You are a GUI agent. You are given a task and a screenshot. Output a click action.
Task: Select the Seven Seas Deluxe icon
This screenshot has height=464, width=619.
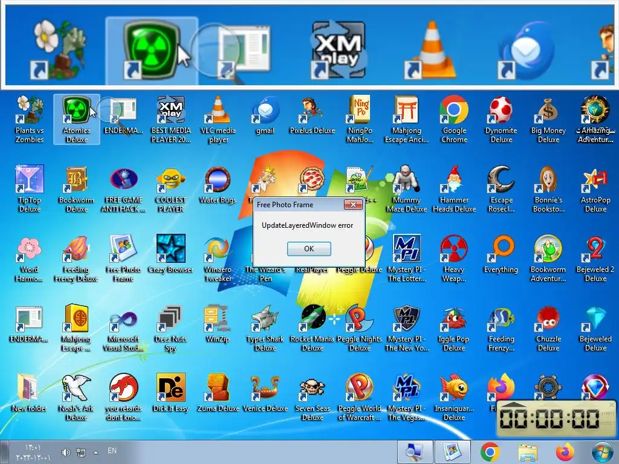(313, 397)
